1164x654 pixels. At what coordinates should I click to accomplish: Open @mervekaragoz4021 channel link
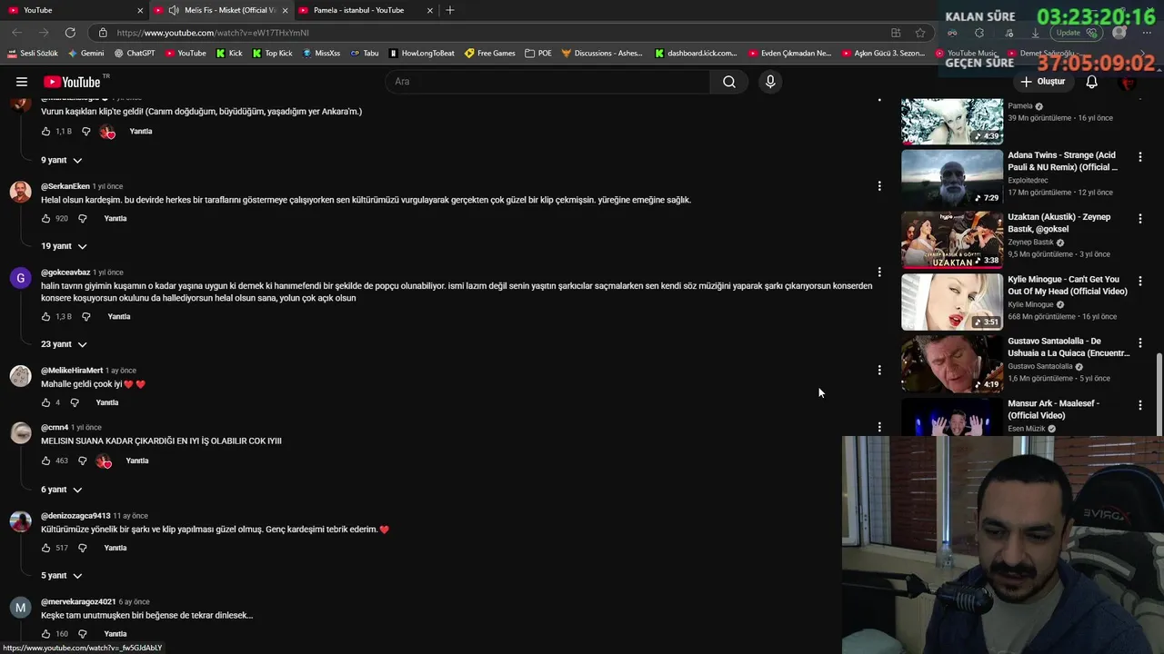78,601
